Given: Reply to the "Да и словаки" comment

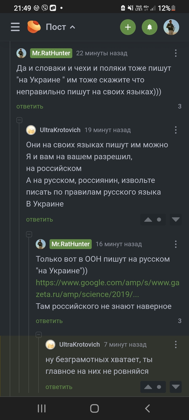Looking at the screenshot, I should point(30,106).
